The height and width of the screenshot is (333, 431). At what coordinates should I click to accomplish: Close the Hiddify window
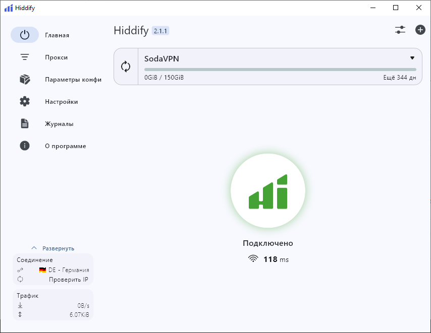tap(418, 8)
